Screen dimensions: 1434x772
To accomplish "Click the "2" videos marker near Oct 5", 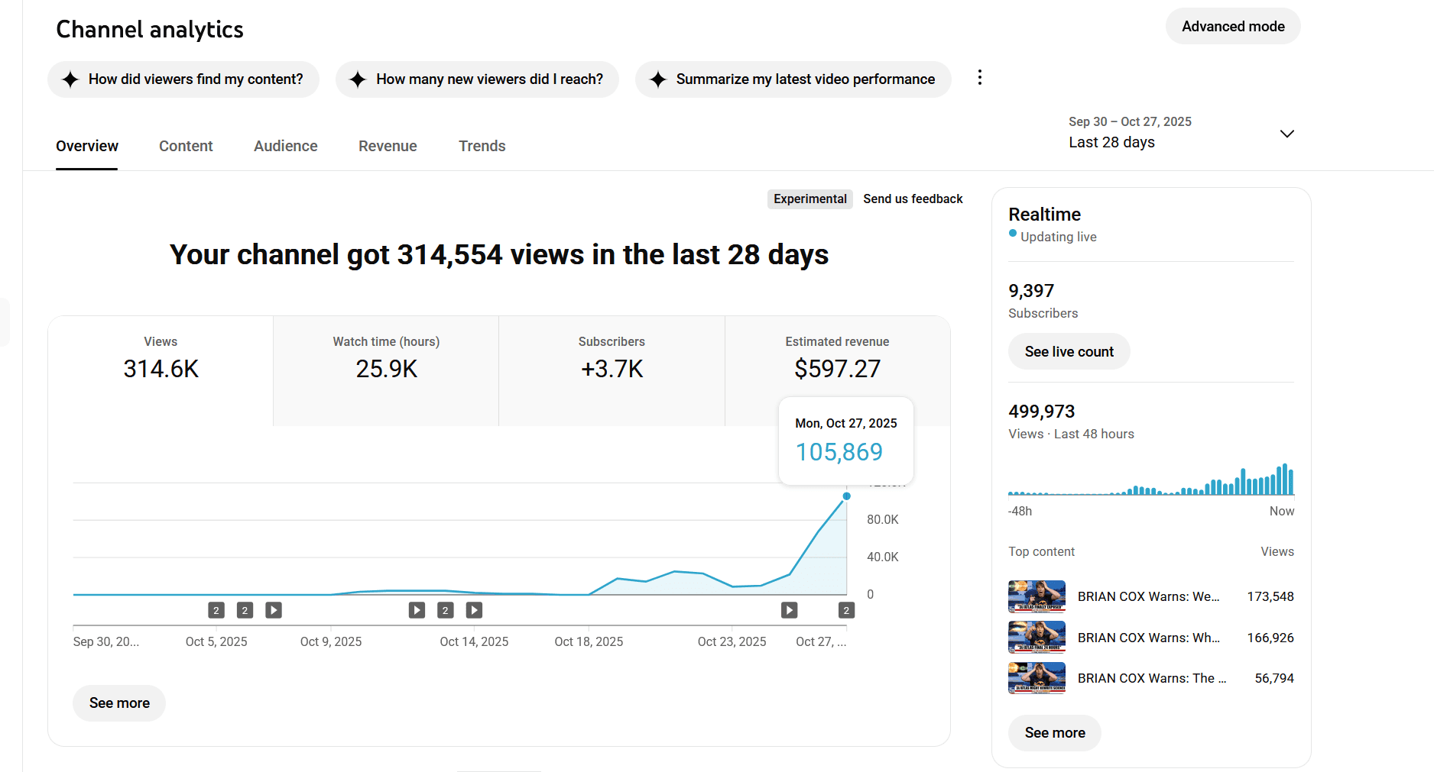I will (x=216, y=609).
